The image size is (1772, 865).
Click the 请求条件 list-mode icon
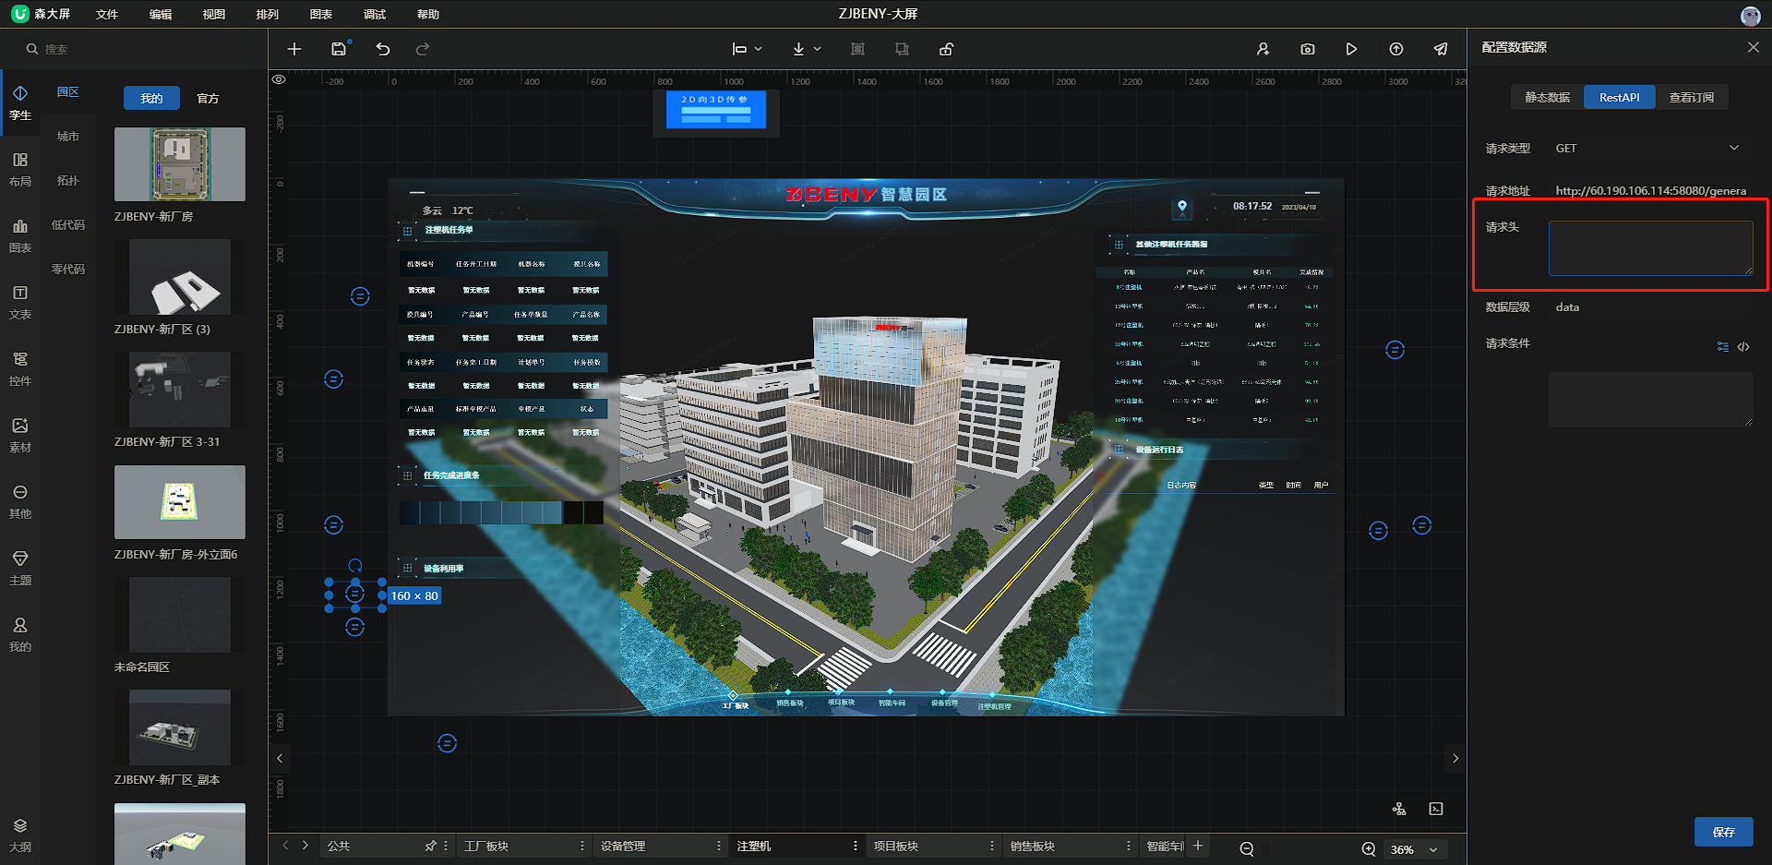point(1723,347)
